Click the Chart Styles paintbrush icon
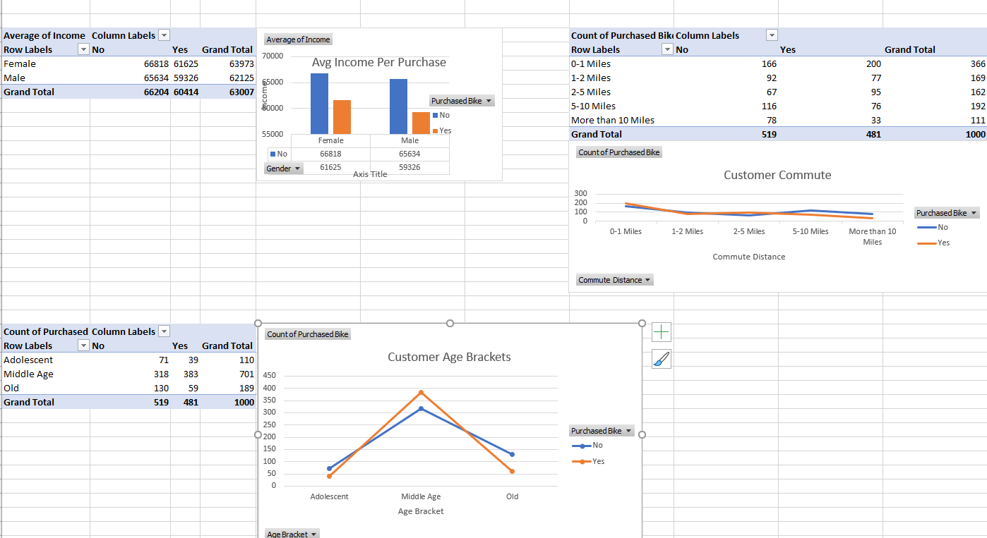987x538 pixels. tap(662, 359)
